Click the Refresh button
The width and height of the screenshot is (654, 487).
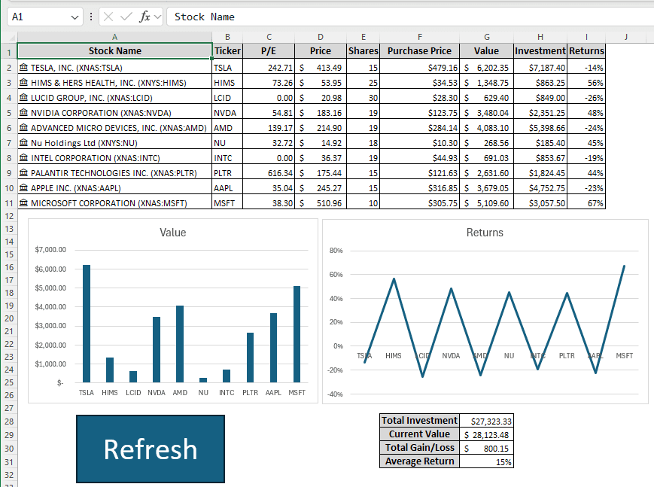150,449
